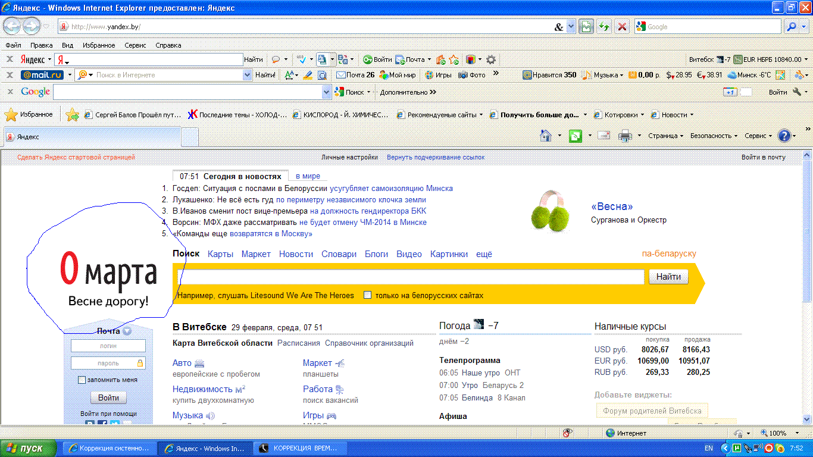This screenshot has height=457, width=813.
Task: Click the логин input field
Action: 108,346
